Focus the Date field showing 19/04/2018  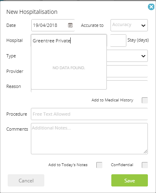tap(53, 25)
